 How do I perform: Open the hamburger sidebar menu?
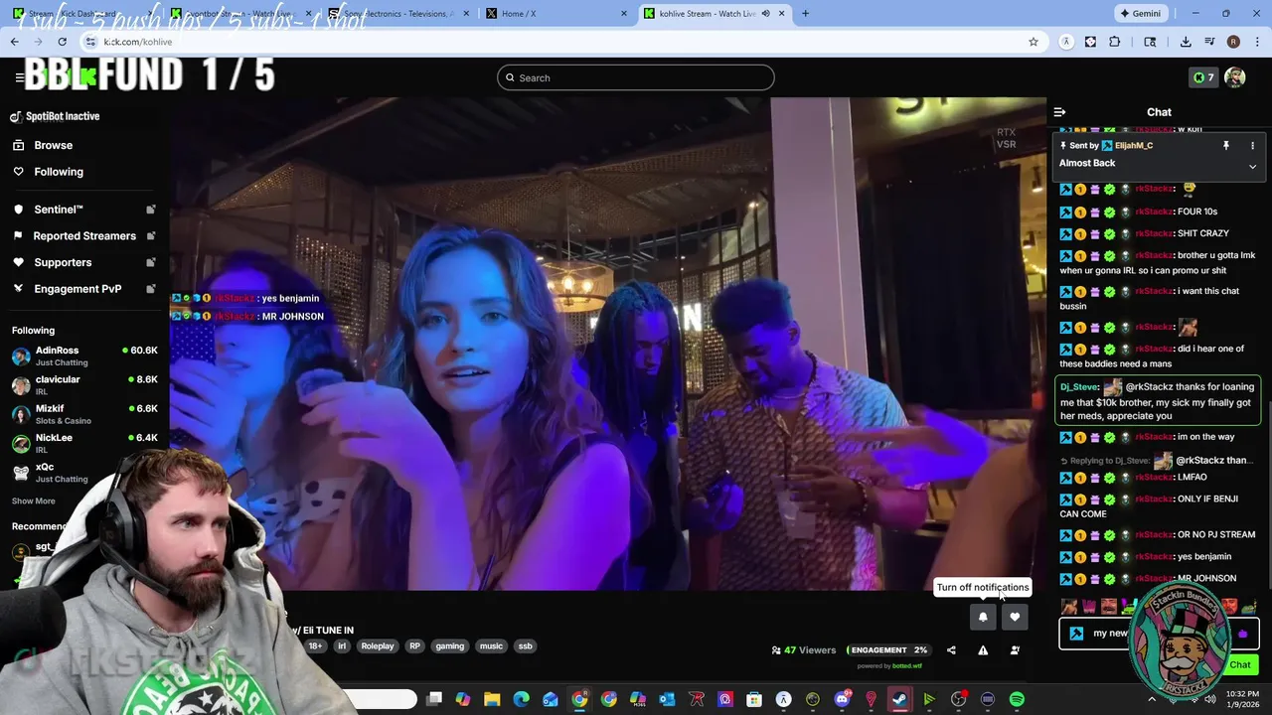tap(19, 77)
